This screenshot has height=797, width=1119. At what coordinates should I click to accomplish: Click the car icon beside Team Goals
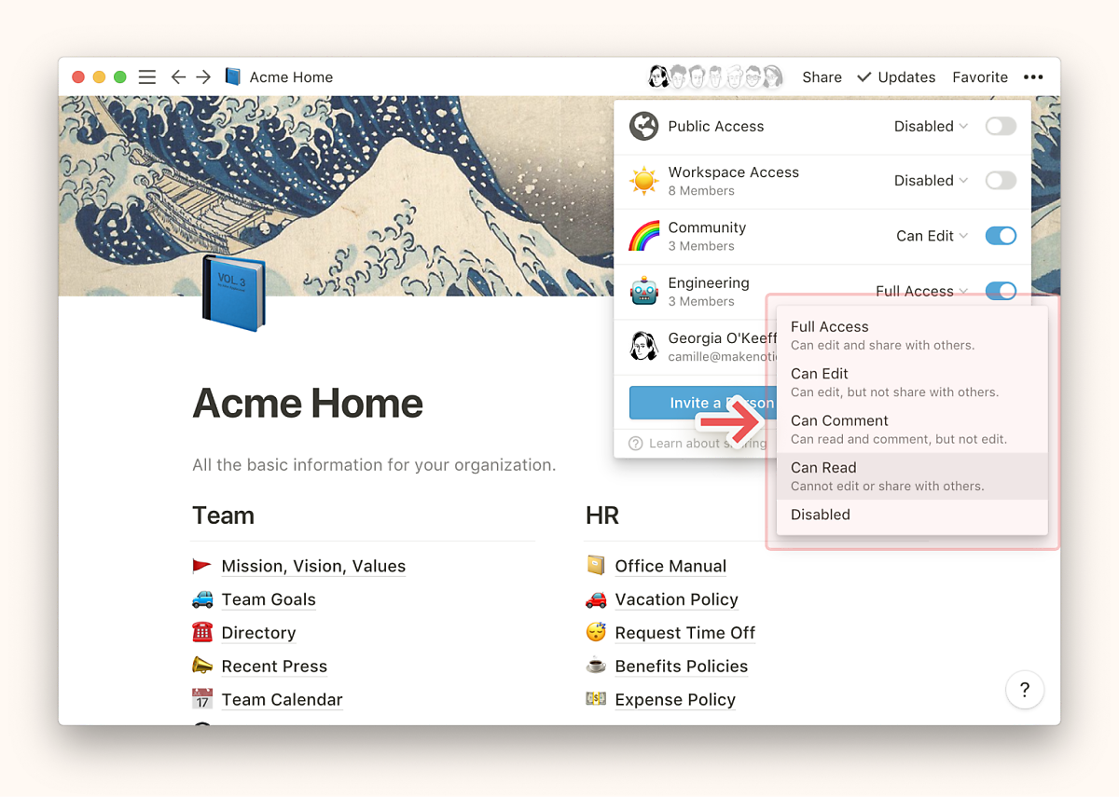coord(202,599)
